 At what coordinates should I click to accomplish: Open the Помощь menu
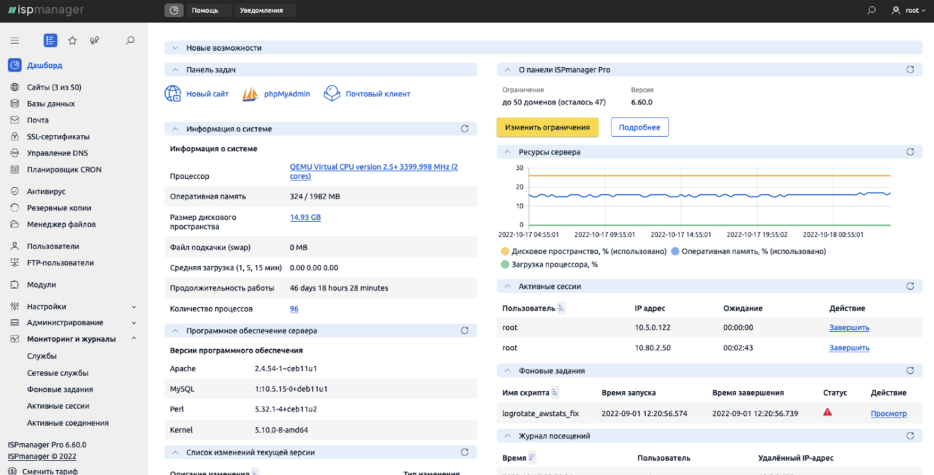pyautogui.click(x=205, y=10)
